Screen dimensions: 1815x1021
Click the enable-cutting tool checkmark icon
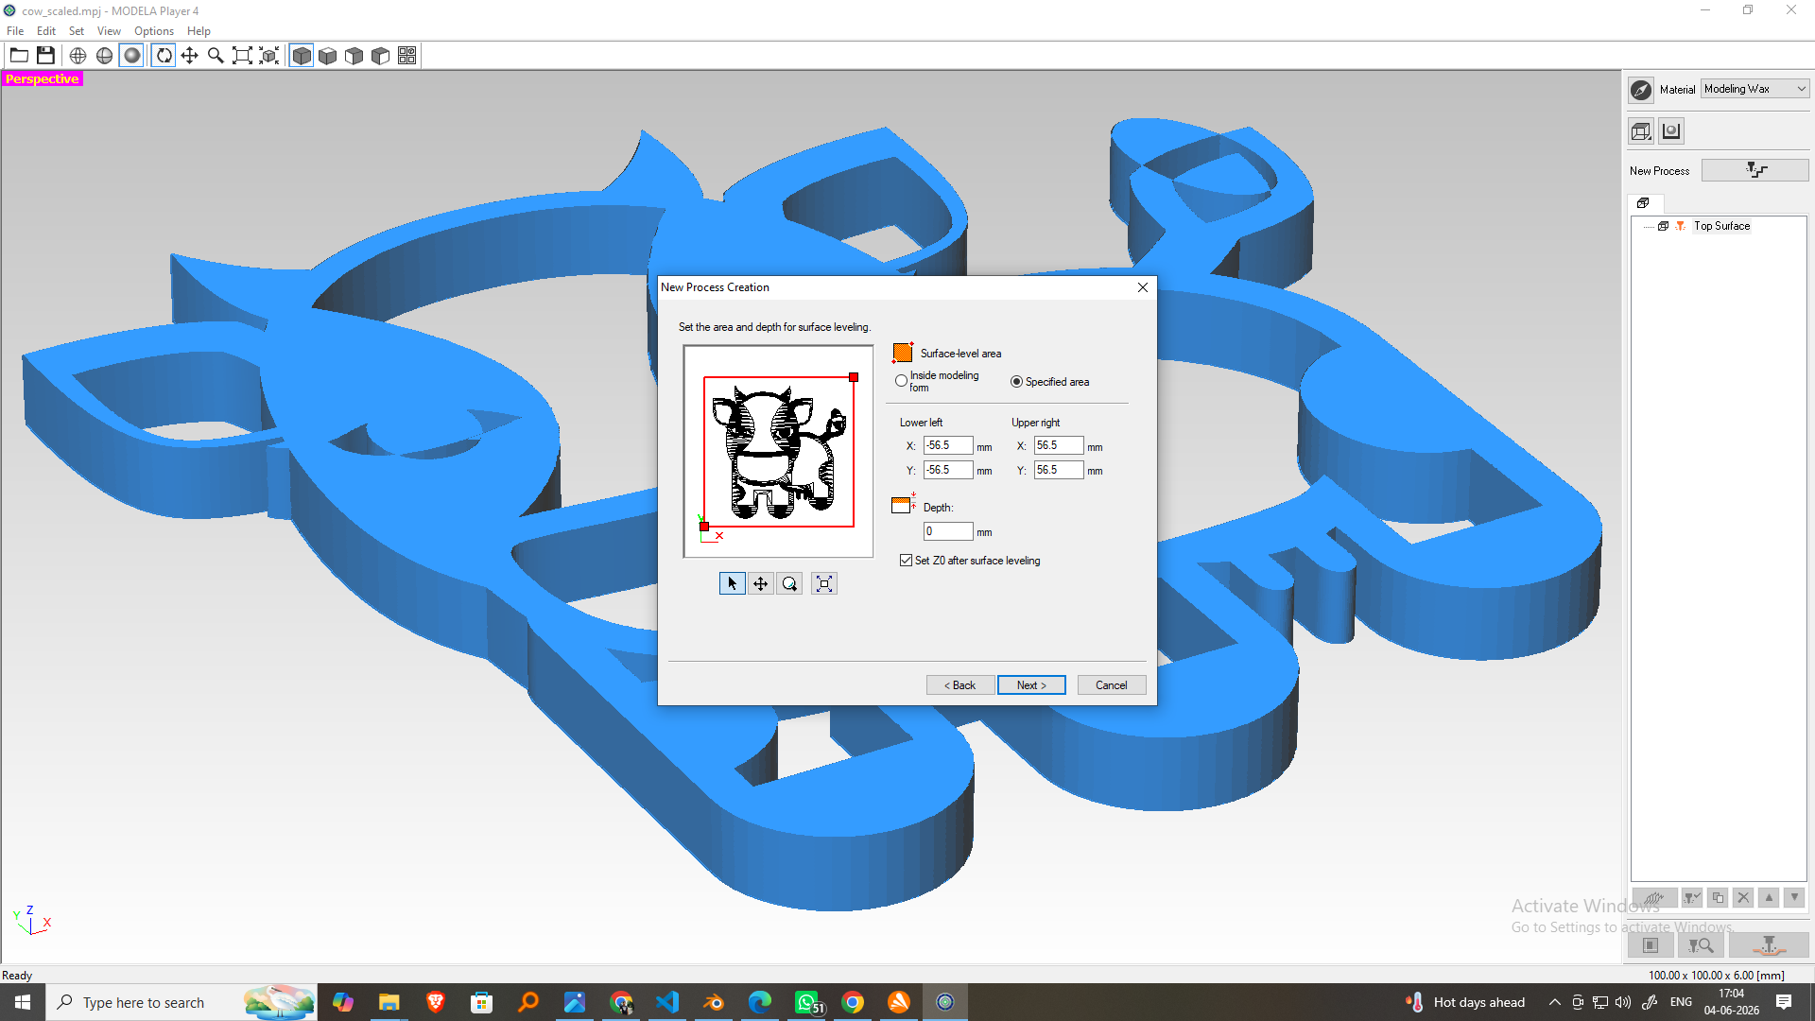pos(1692,898)
